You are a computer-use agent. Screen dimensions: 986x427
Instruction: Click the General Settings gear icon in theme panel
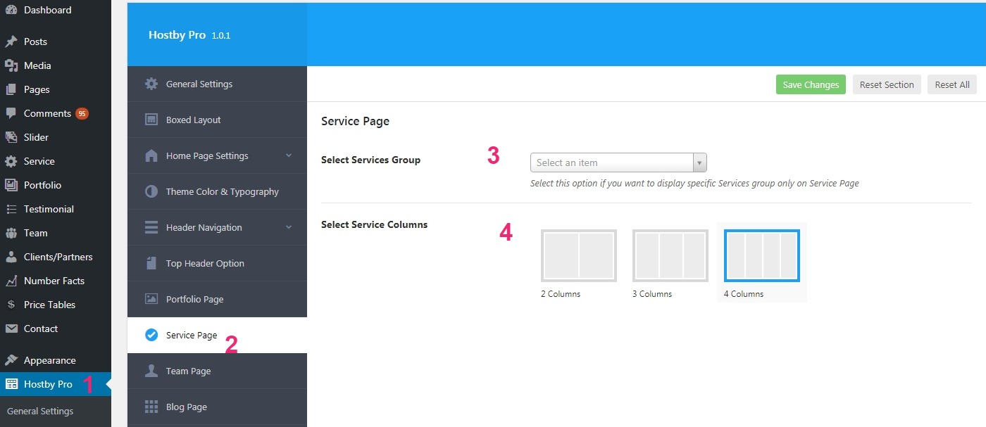coord(151,84)
